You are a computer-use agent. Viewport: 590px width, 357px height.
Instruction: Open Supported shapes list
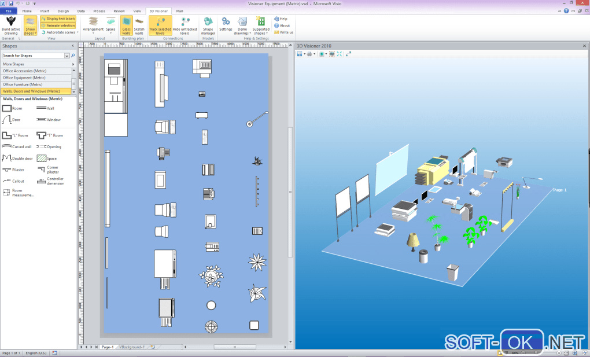[261, 25]
